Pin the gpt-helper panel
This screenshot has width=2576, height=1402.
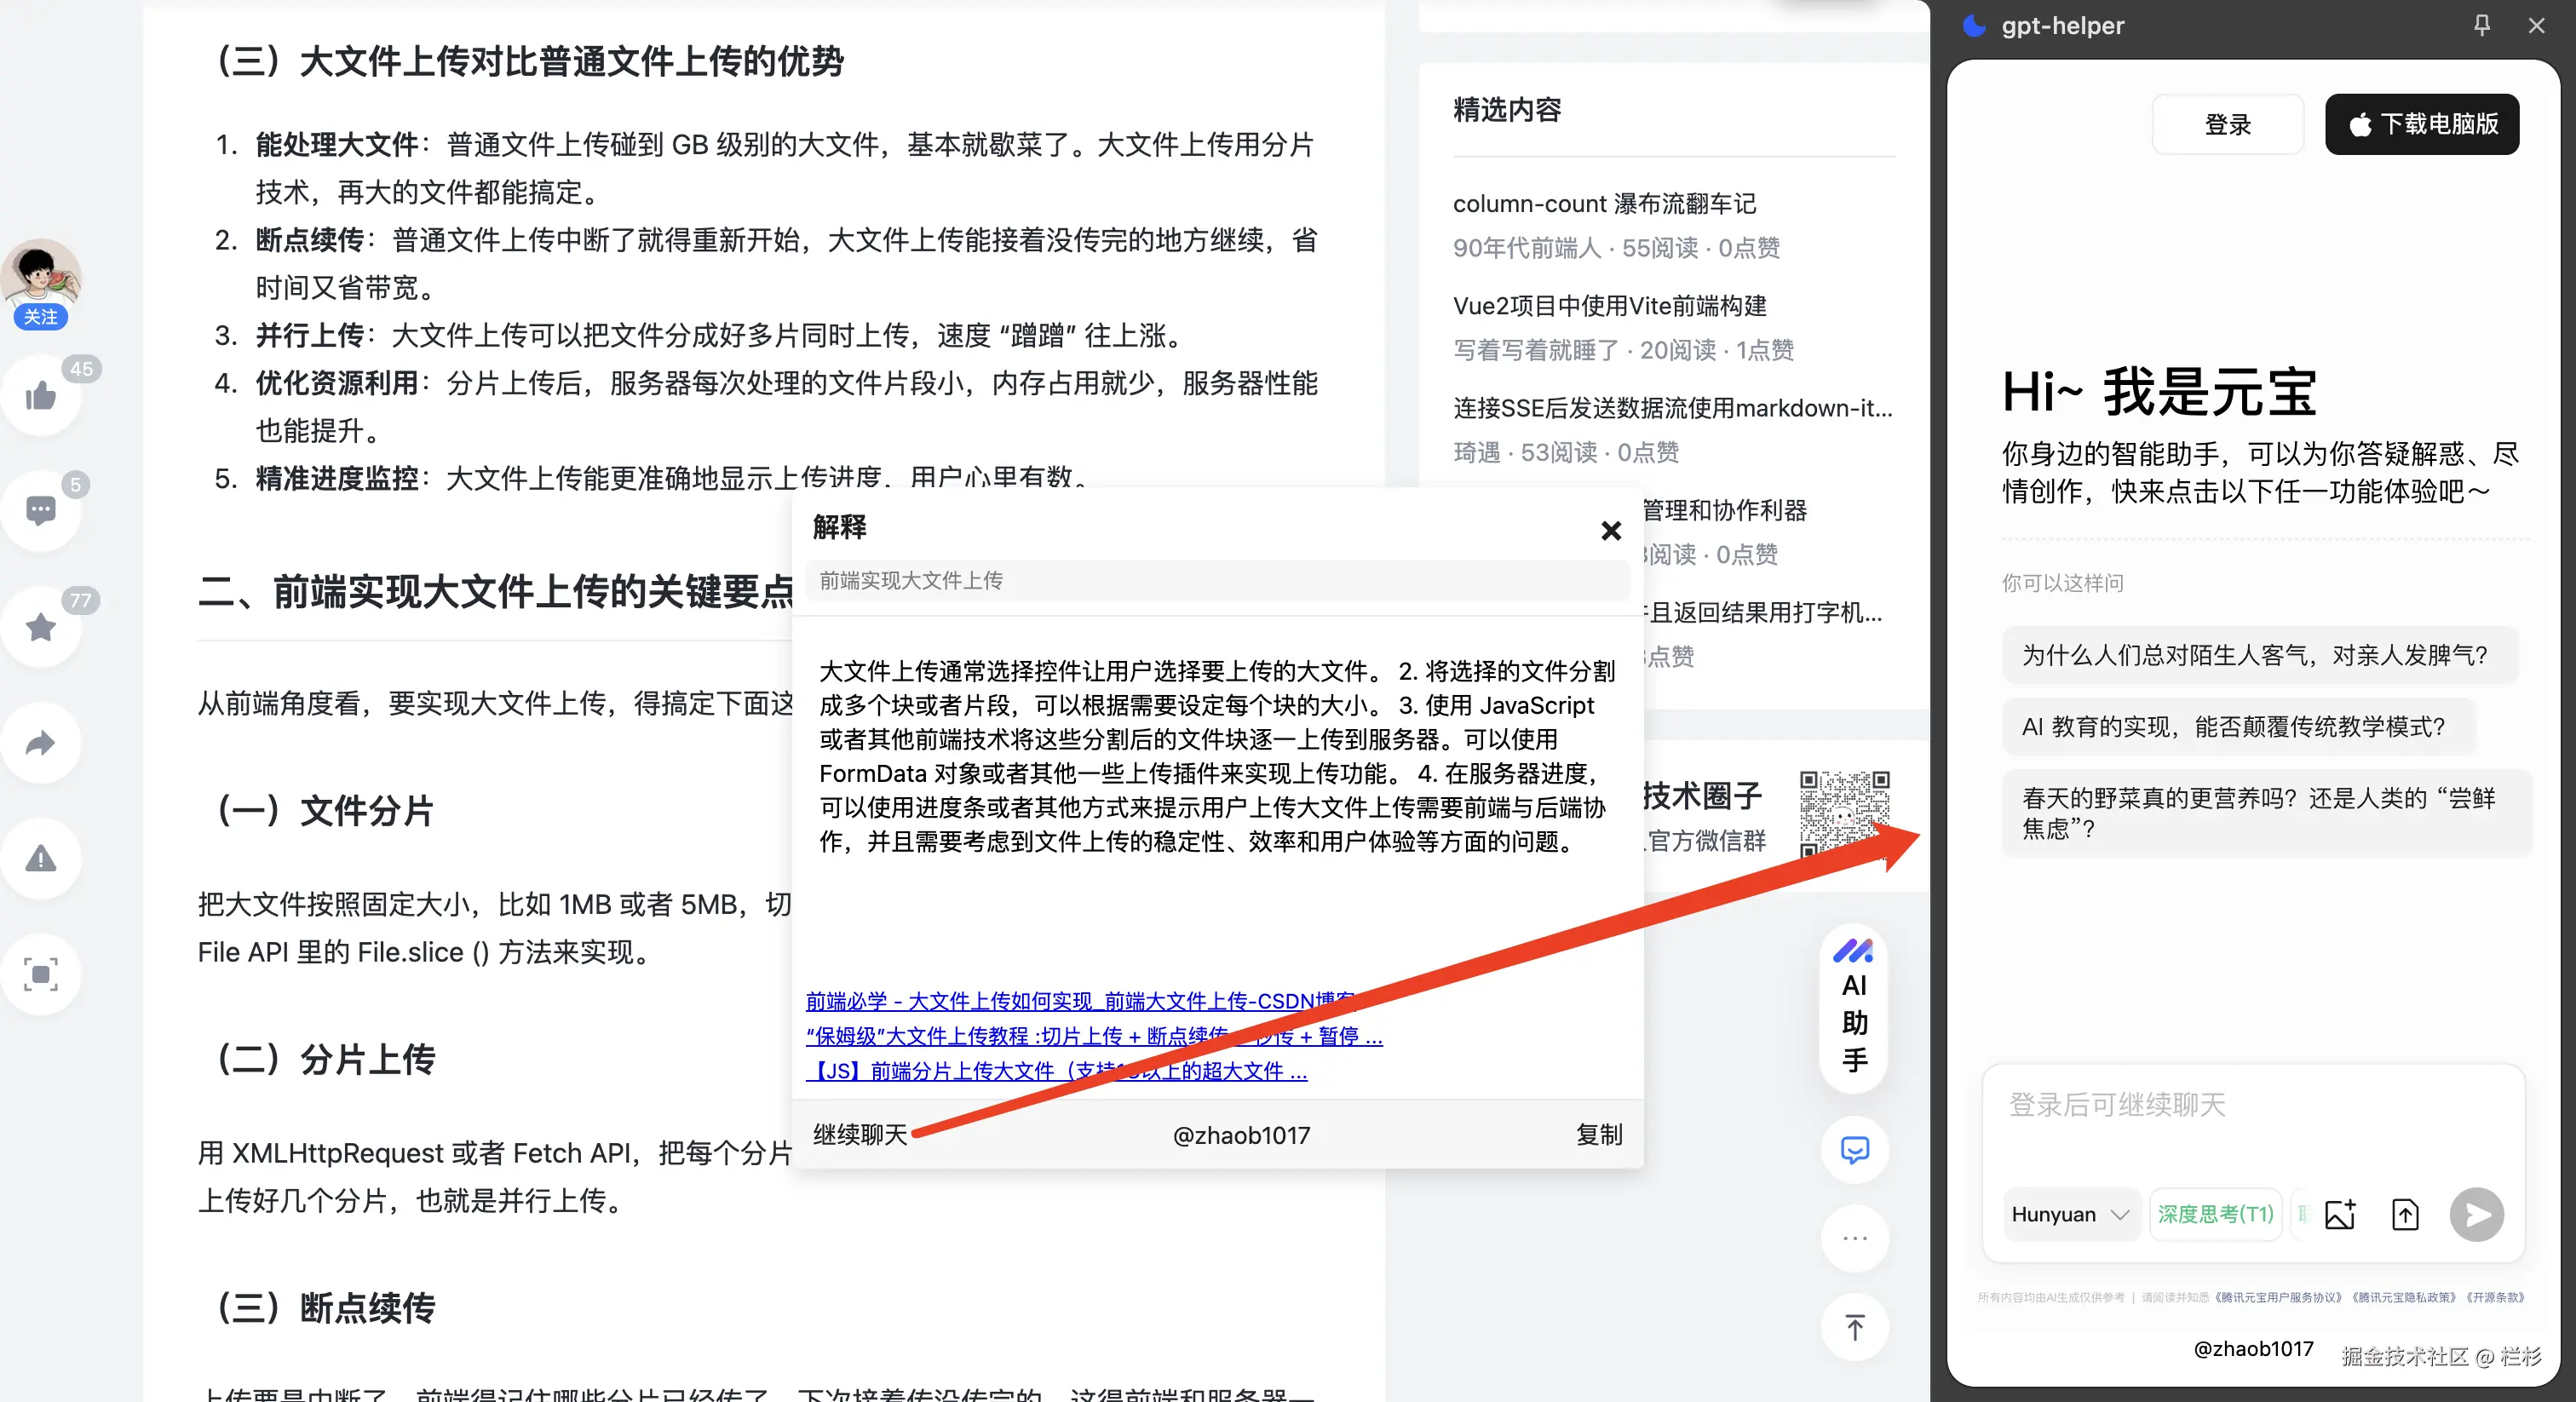[2481, 25]
